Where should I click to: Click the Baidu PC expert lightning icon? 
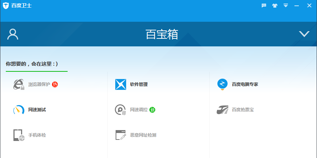pos(222,84)
